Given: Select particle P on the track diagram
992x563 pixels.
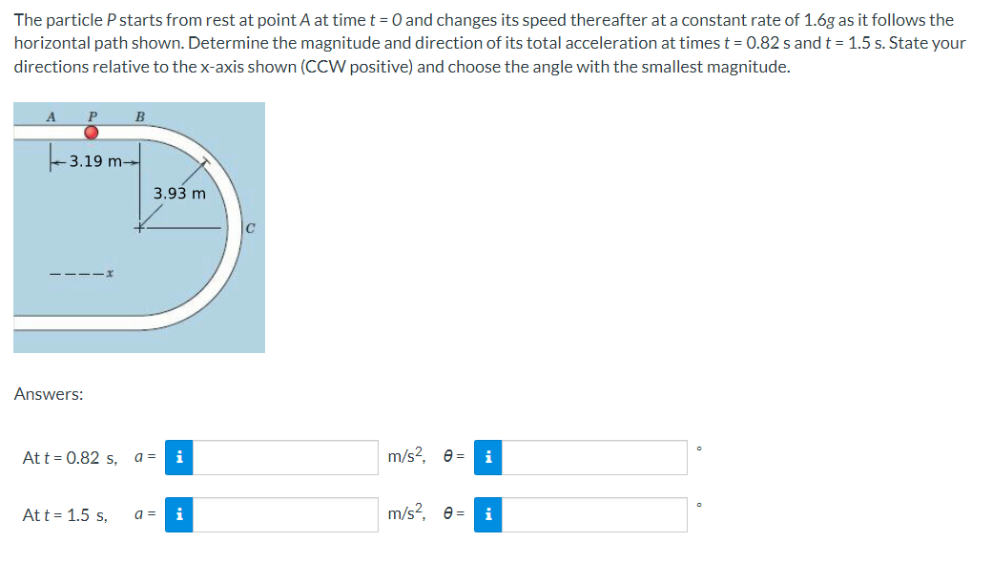Looking at the screenshot, I should point(92,130).
